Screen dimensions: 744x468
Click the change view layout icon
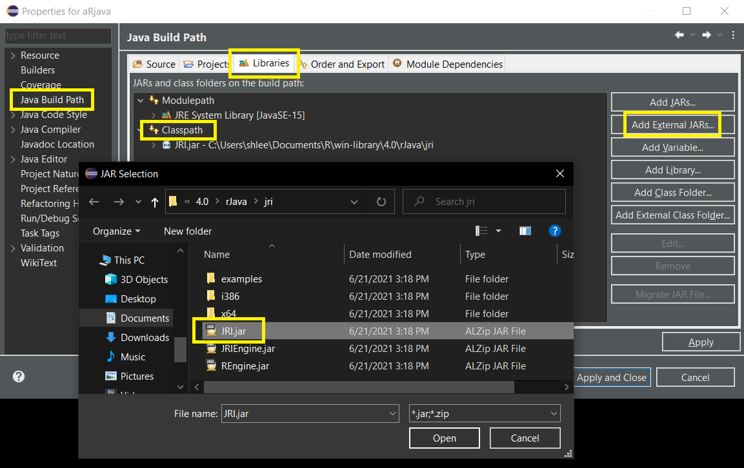tap(481, 231)
